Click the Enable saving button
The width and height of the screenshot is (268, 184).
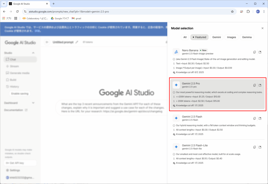pyautogui.click(x=20, y=94)
